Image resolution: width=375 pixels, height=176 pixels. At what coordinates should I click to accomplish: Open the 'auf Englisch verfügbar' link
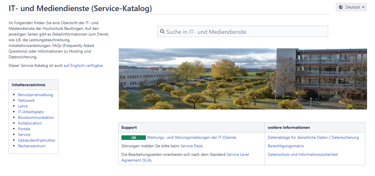pos(83,65)
